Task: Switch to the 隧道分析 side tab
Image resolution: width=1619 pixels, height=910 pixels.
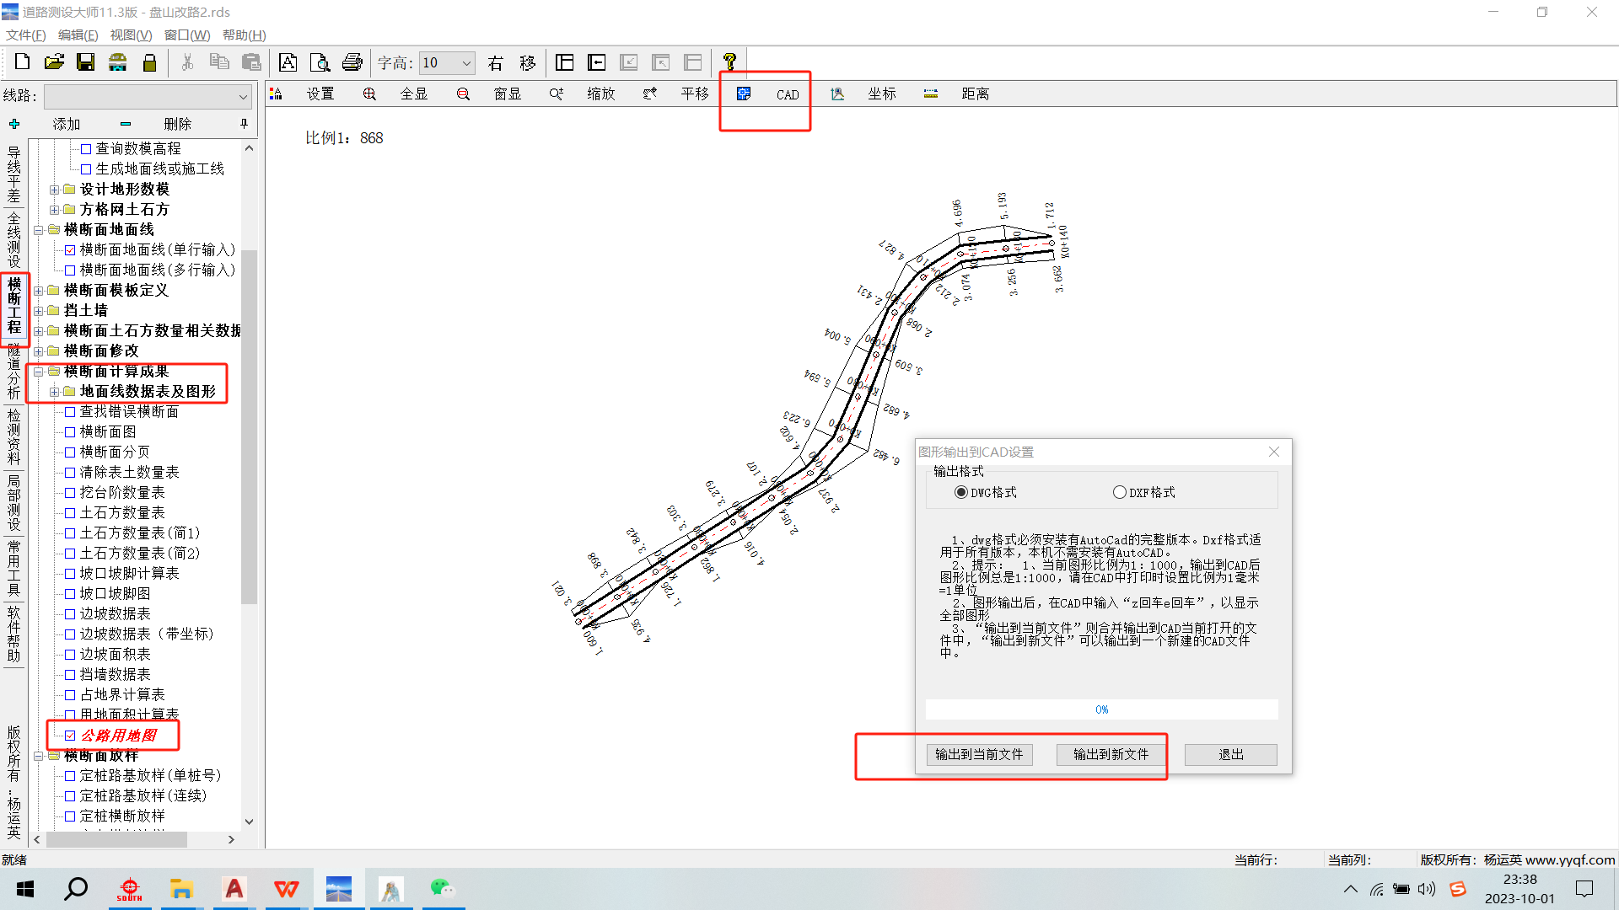Action: pyautogui.click(x=14, y=372)
